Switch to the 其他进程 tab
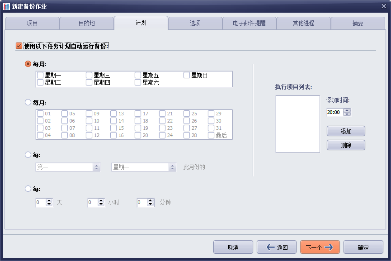The image size is (391, 261). pyautogui.click(x=303, y=23)
